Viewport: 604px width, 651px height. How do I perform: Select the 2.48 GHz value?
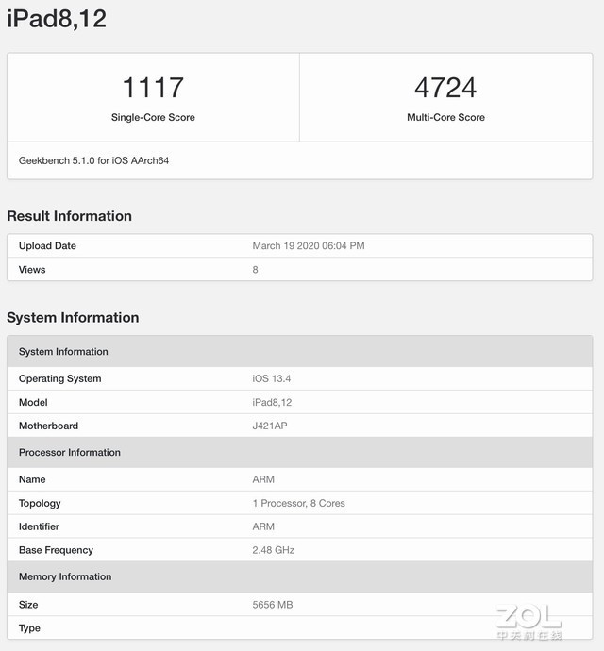(274, 550)
